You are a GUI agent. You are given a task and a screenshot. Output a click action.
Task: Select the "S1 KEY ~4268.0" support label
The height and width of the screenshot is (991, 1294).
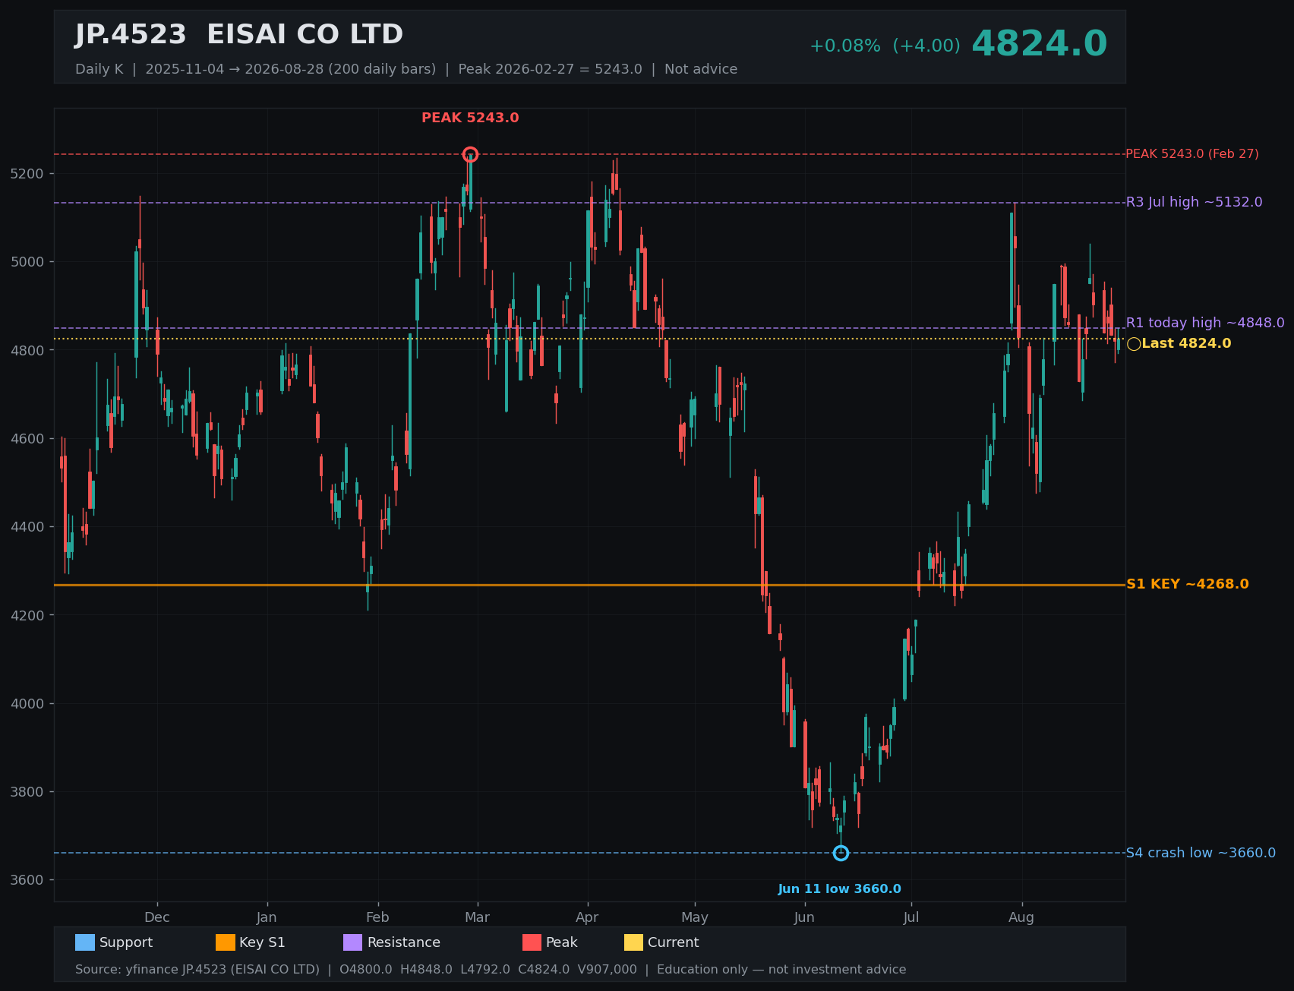(x=1187, y=584)
